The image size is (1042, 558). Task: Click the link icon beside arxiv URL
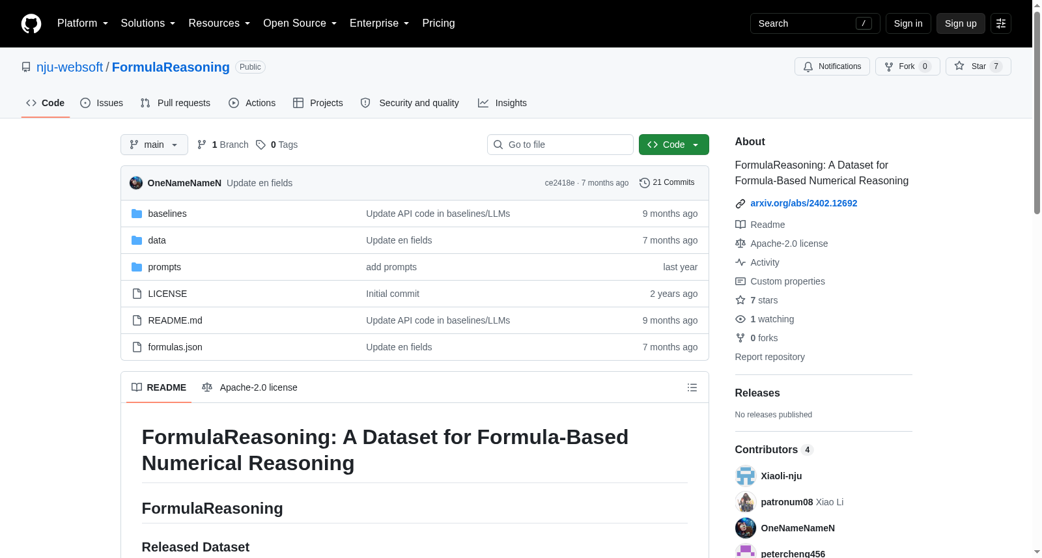740,204
